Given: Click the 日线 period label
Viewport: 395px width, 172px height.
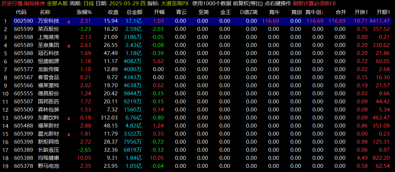Looking at the screenshot, I should pyautogui.click(x=89, y=4).
